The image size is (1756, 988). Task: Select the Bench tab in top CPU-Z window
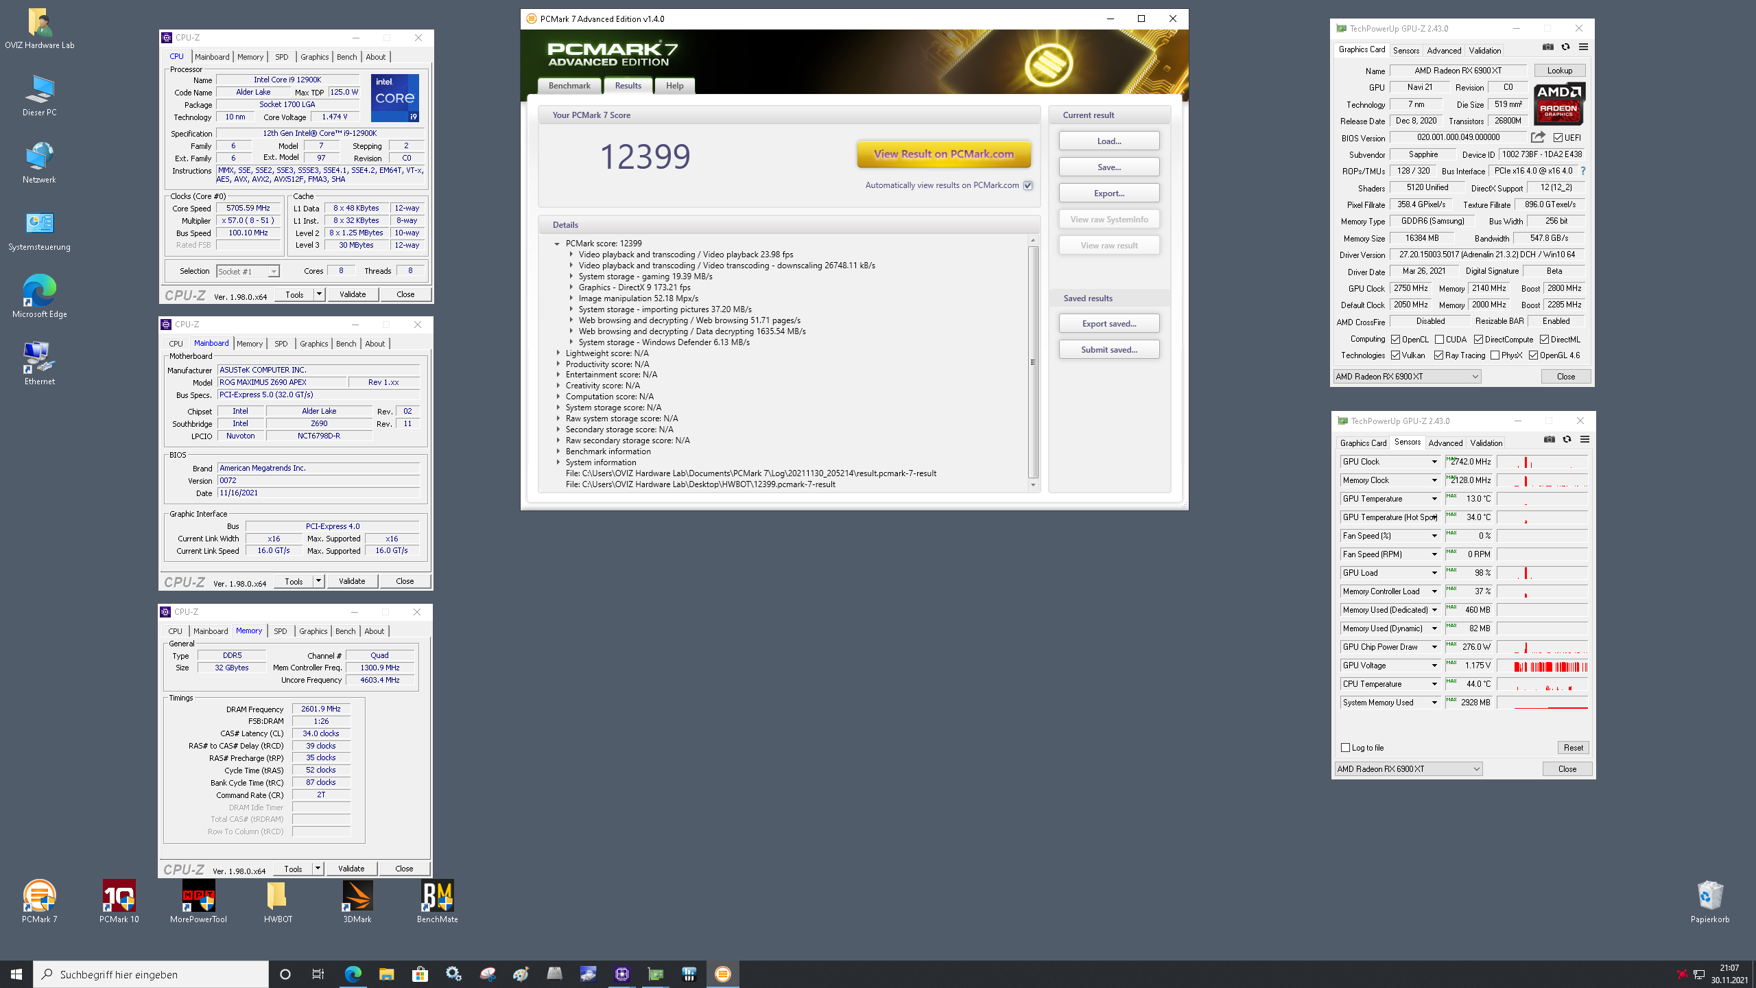[x=346, y=57]
